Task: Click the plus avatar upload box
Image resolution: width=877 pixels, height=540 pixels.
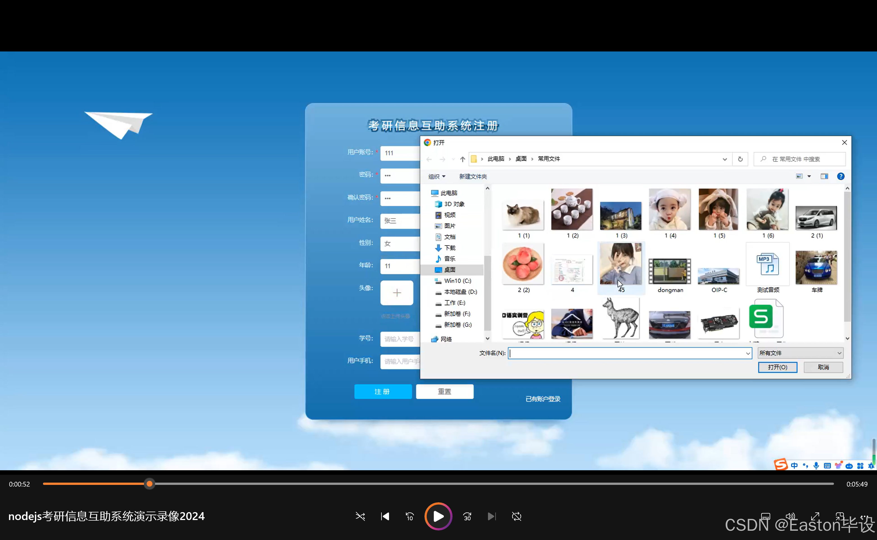Action: 397,293
